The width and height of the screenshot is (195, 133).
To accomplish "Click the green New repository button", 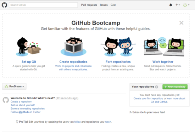I will (175, 87).
